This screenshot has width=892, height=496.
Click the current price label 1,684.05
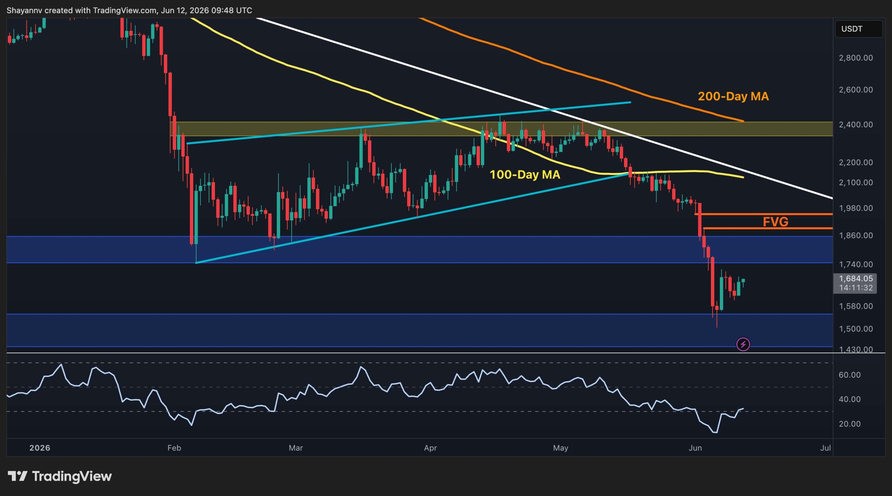pos(856,278)
